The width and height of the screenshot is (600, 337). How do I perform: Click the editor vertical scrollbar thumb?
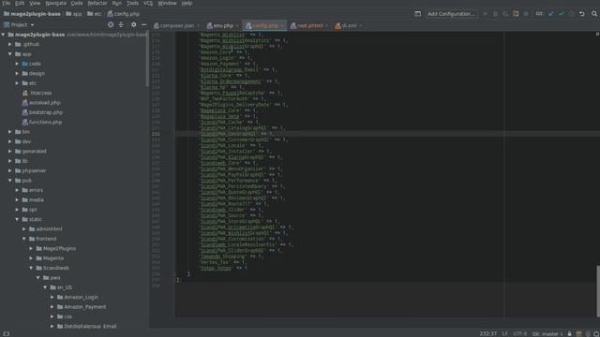pyautogui.click(x=598, y=290)
